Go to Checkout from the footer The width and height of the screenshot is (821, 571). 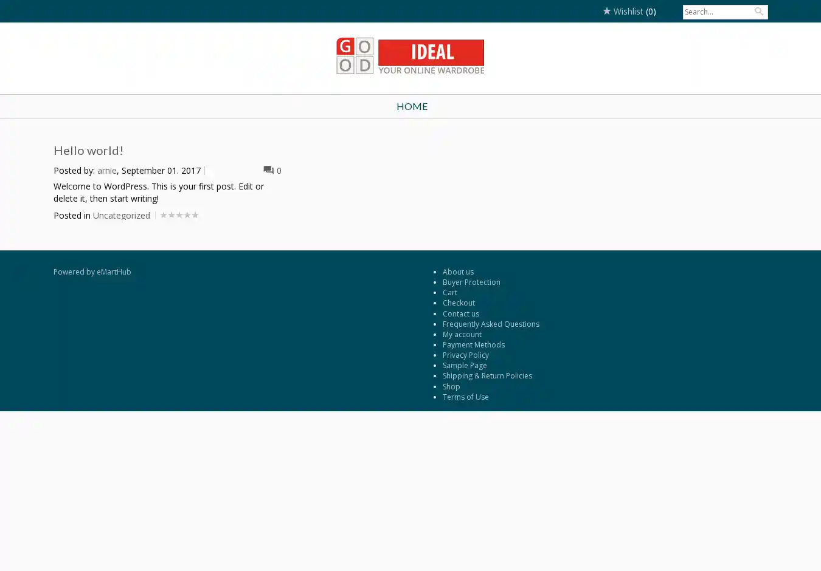coord(459,303)
